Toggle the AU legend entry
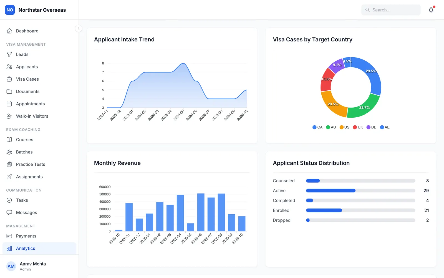Viewport: 444px width, 278px height. [331, 127]
